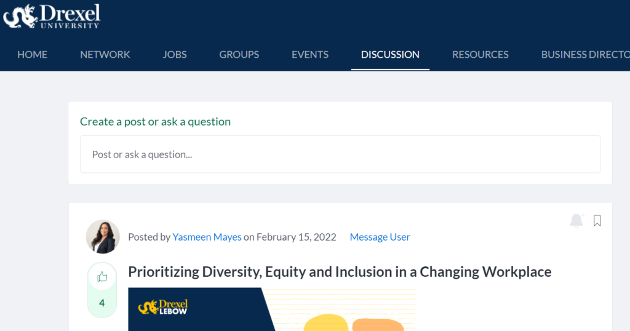The image size is (630, 331).
Task: Open the NETWORK section
Action: point(105,54)
